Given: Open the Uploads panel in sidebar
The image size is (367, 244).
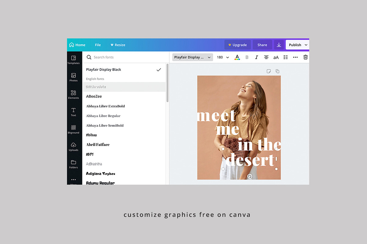Looking at the screenshot, I should pos(73,147).
